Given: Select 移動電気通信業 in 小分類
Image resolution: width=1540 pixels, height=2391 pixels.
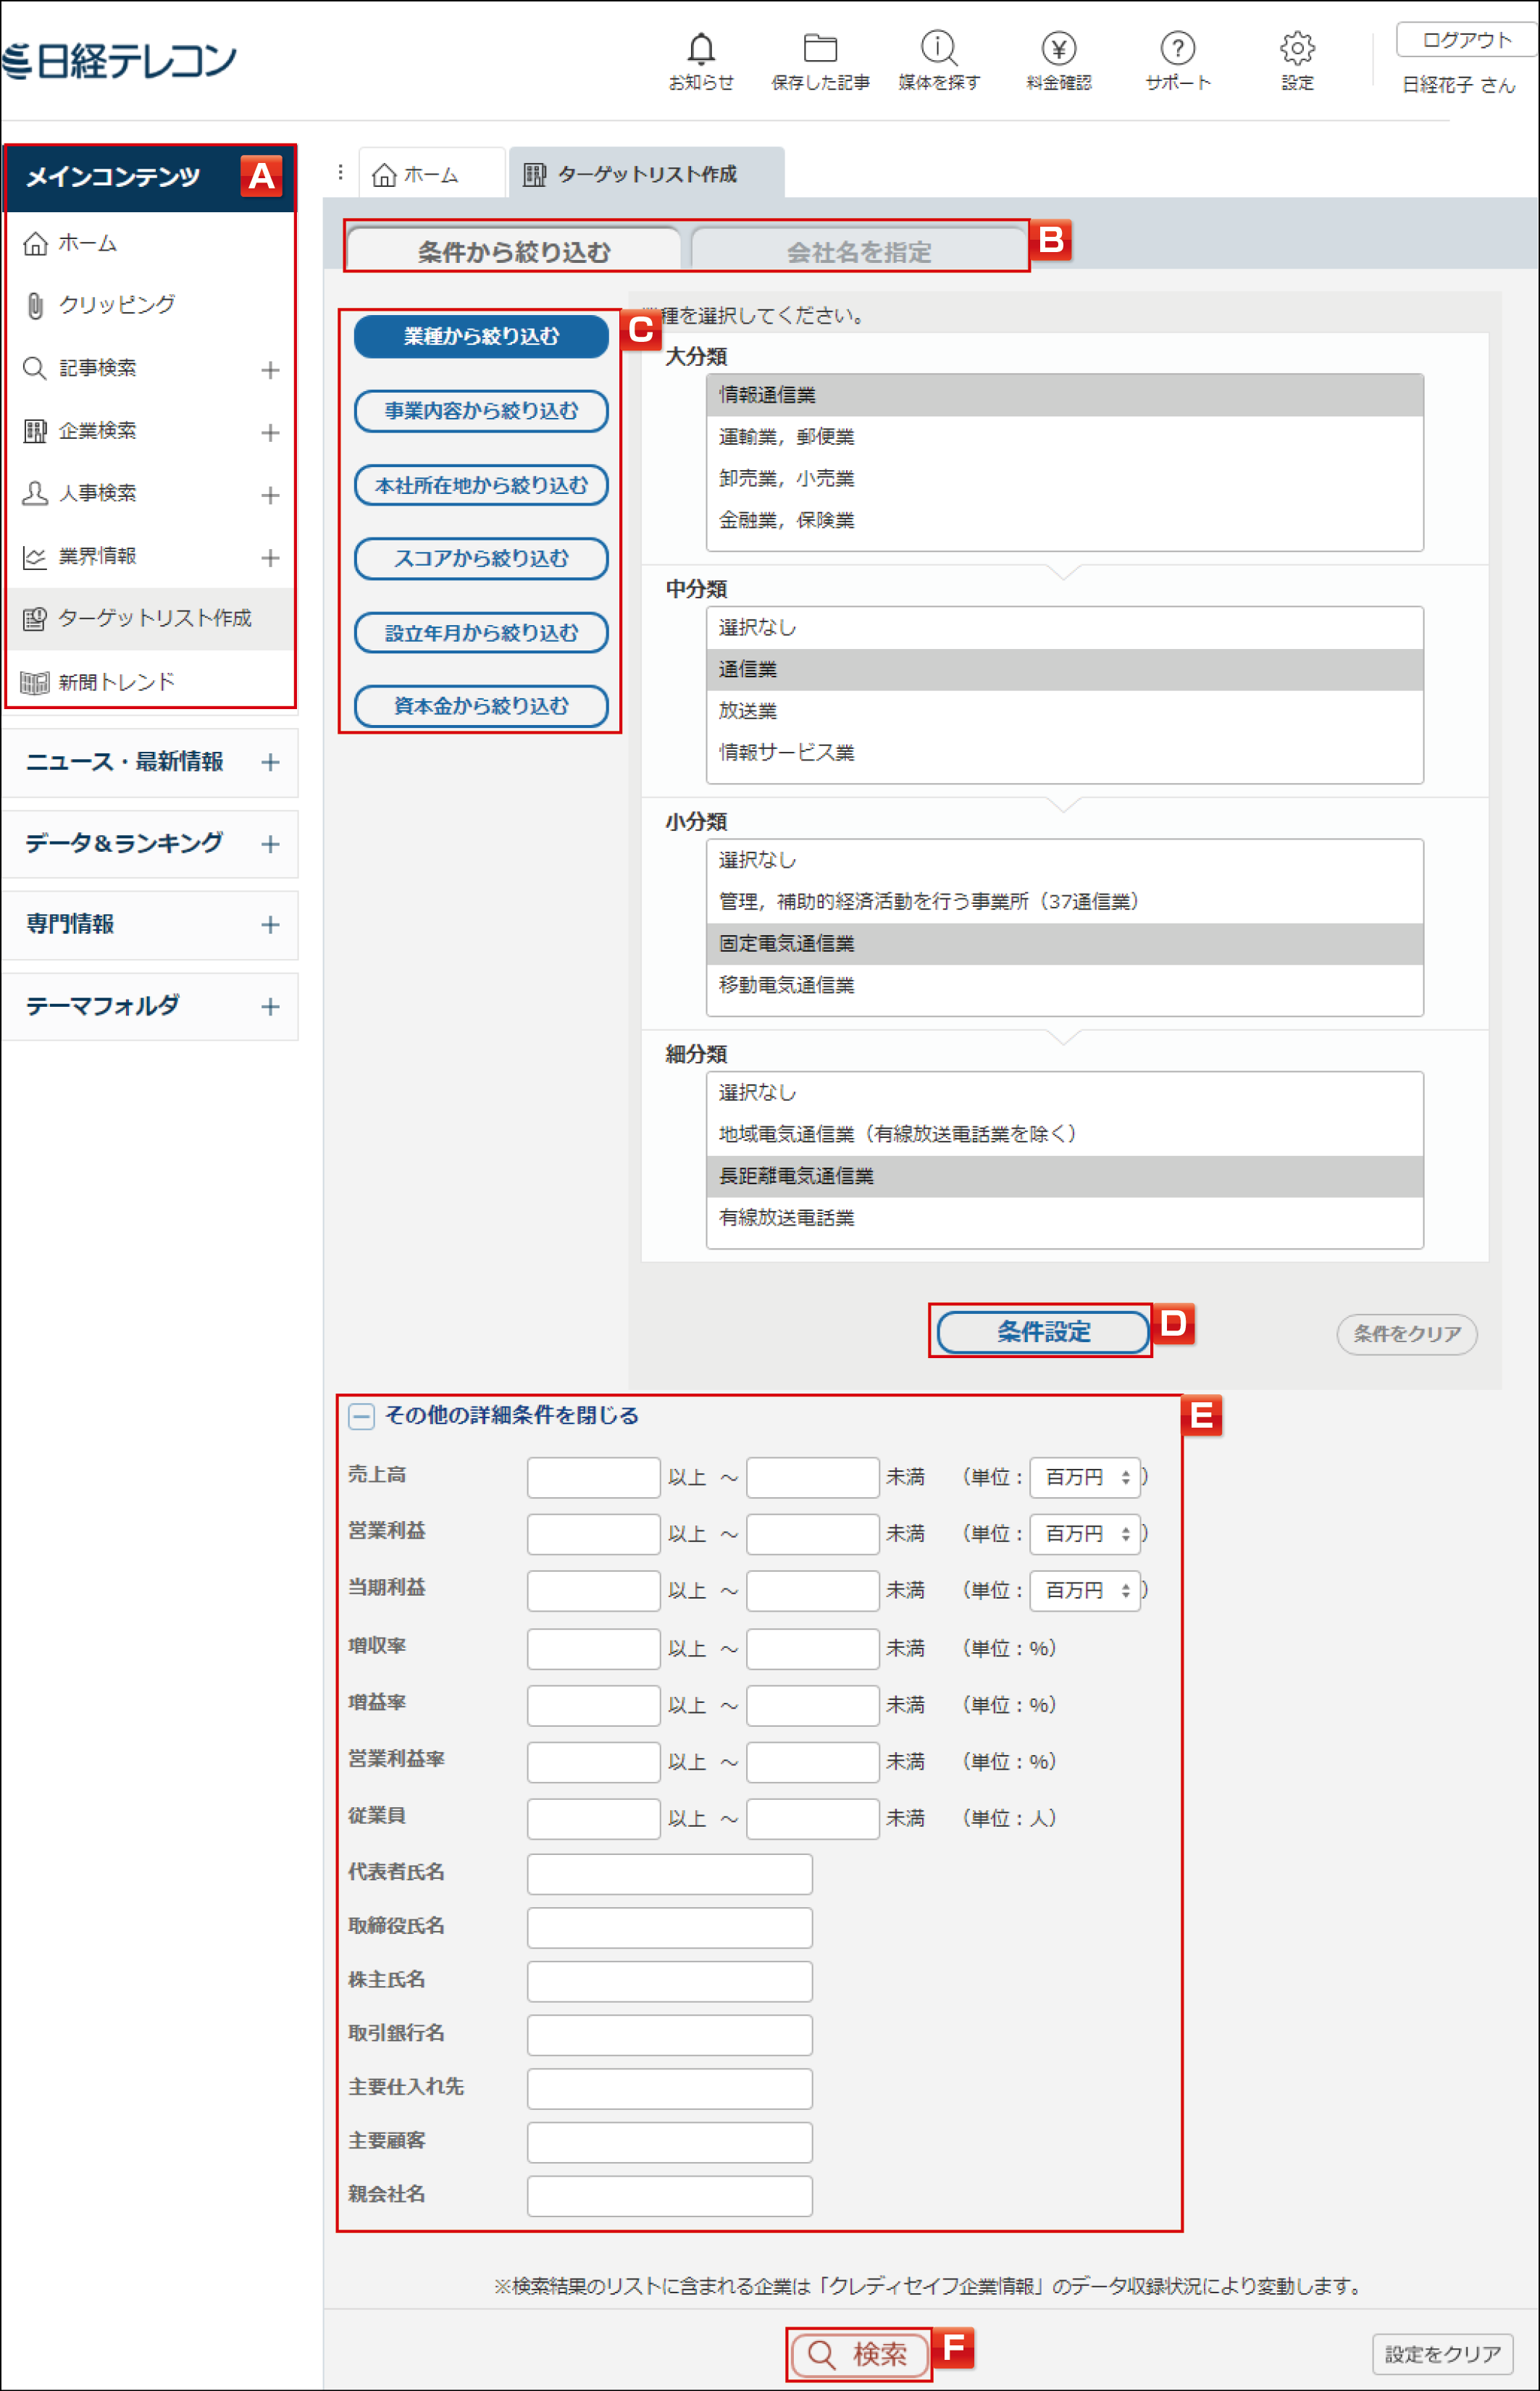Looking at the screenshot, I should point(1064,985).
